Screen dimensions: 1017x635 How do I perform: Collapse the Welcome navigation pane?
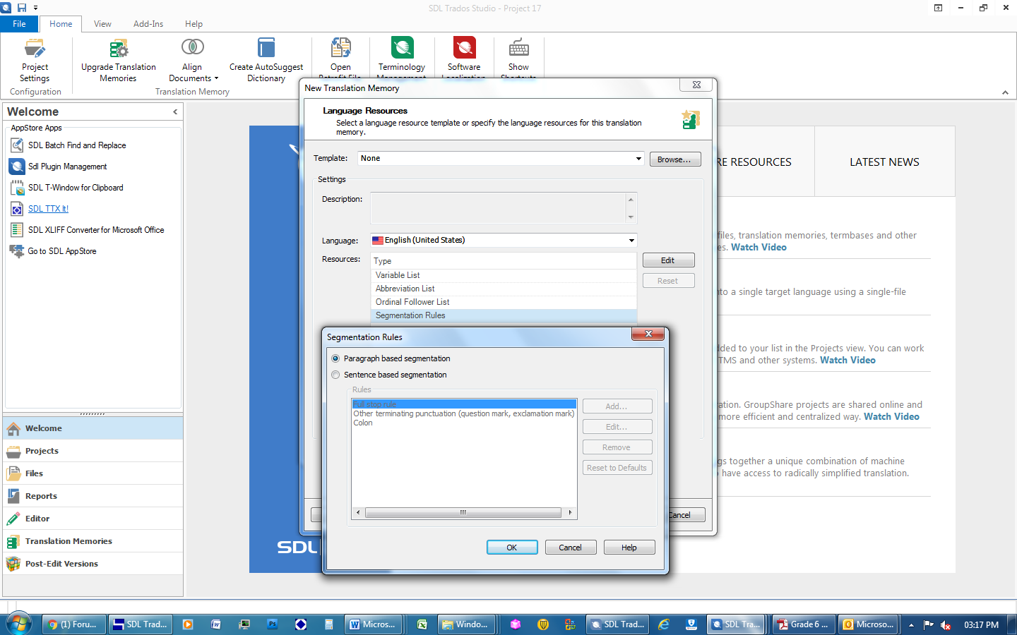point(175,111)
